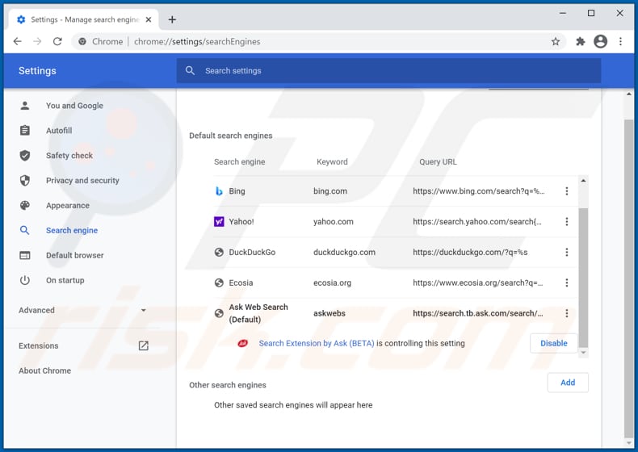Open Default browser section
The height and width of the screenshot is (452, 638).
75,256
